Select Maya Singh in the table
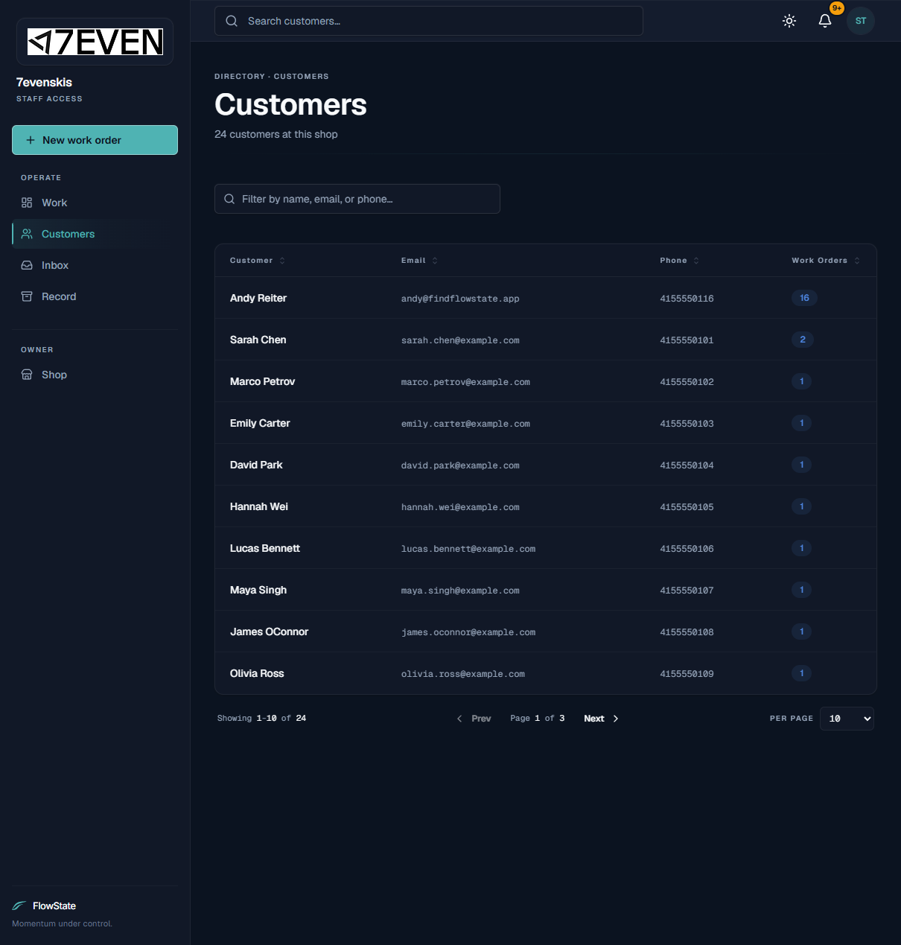This screenshot has width=901, height=945. click(258, 590)
